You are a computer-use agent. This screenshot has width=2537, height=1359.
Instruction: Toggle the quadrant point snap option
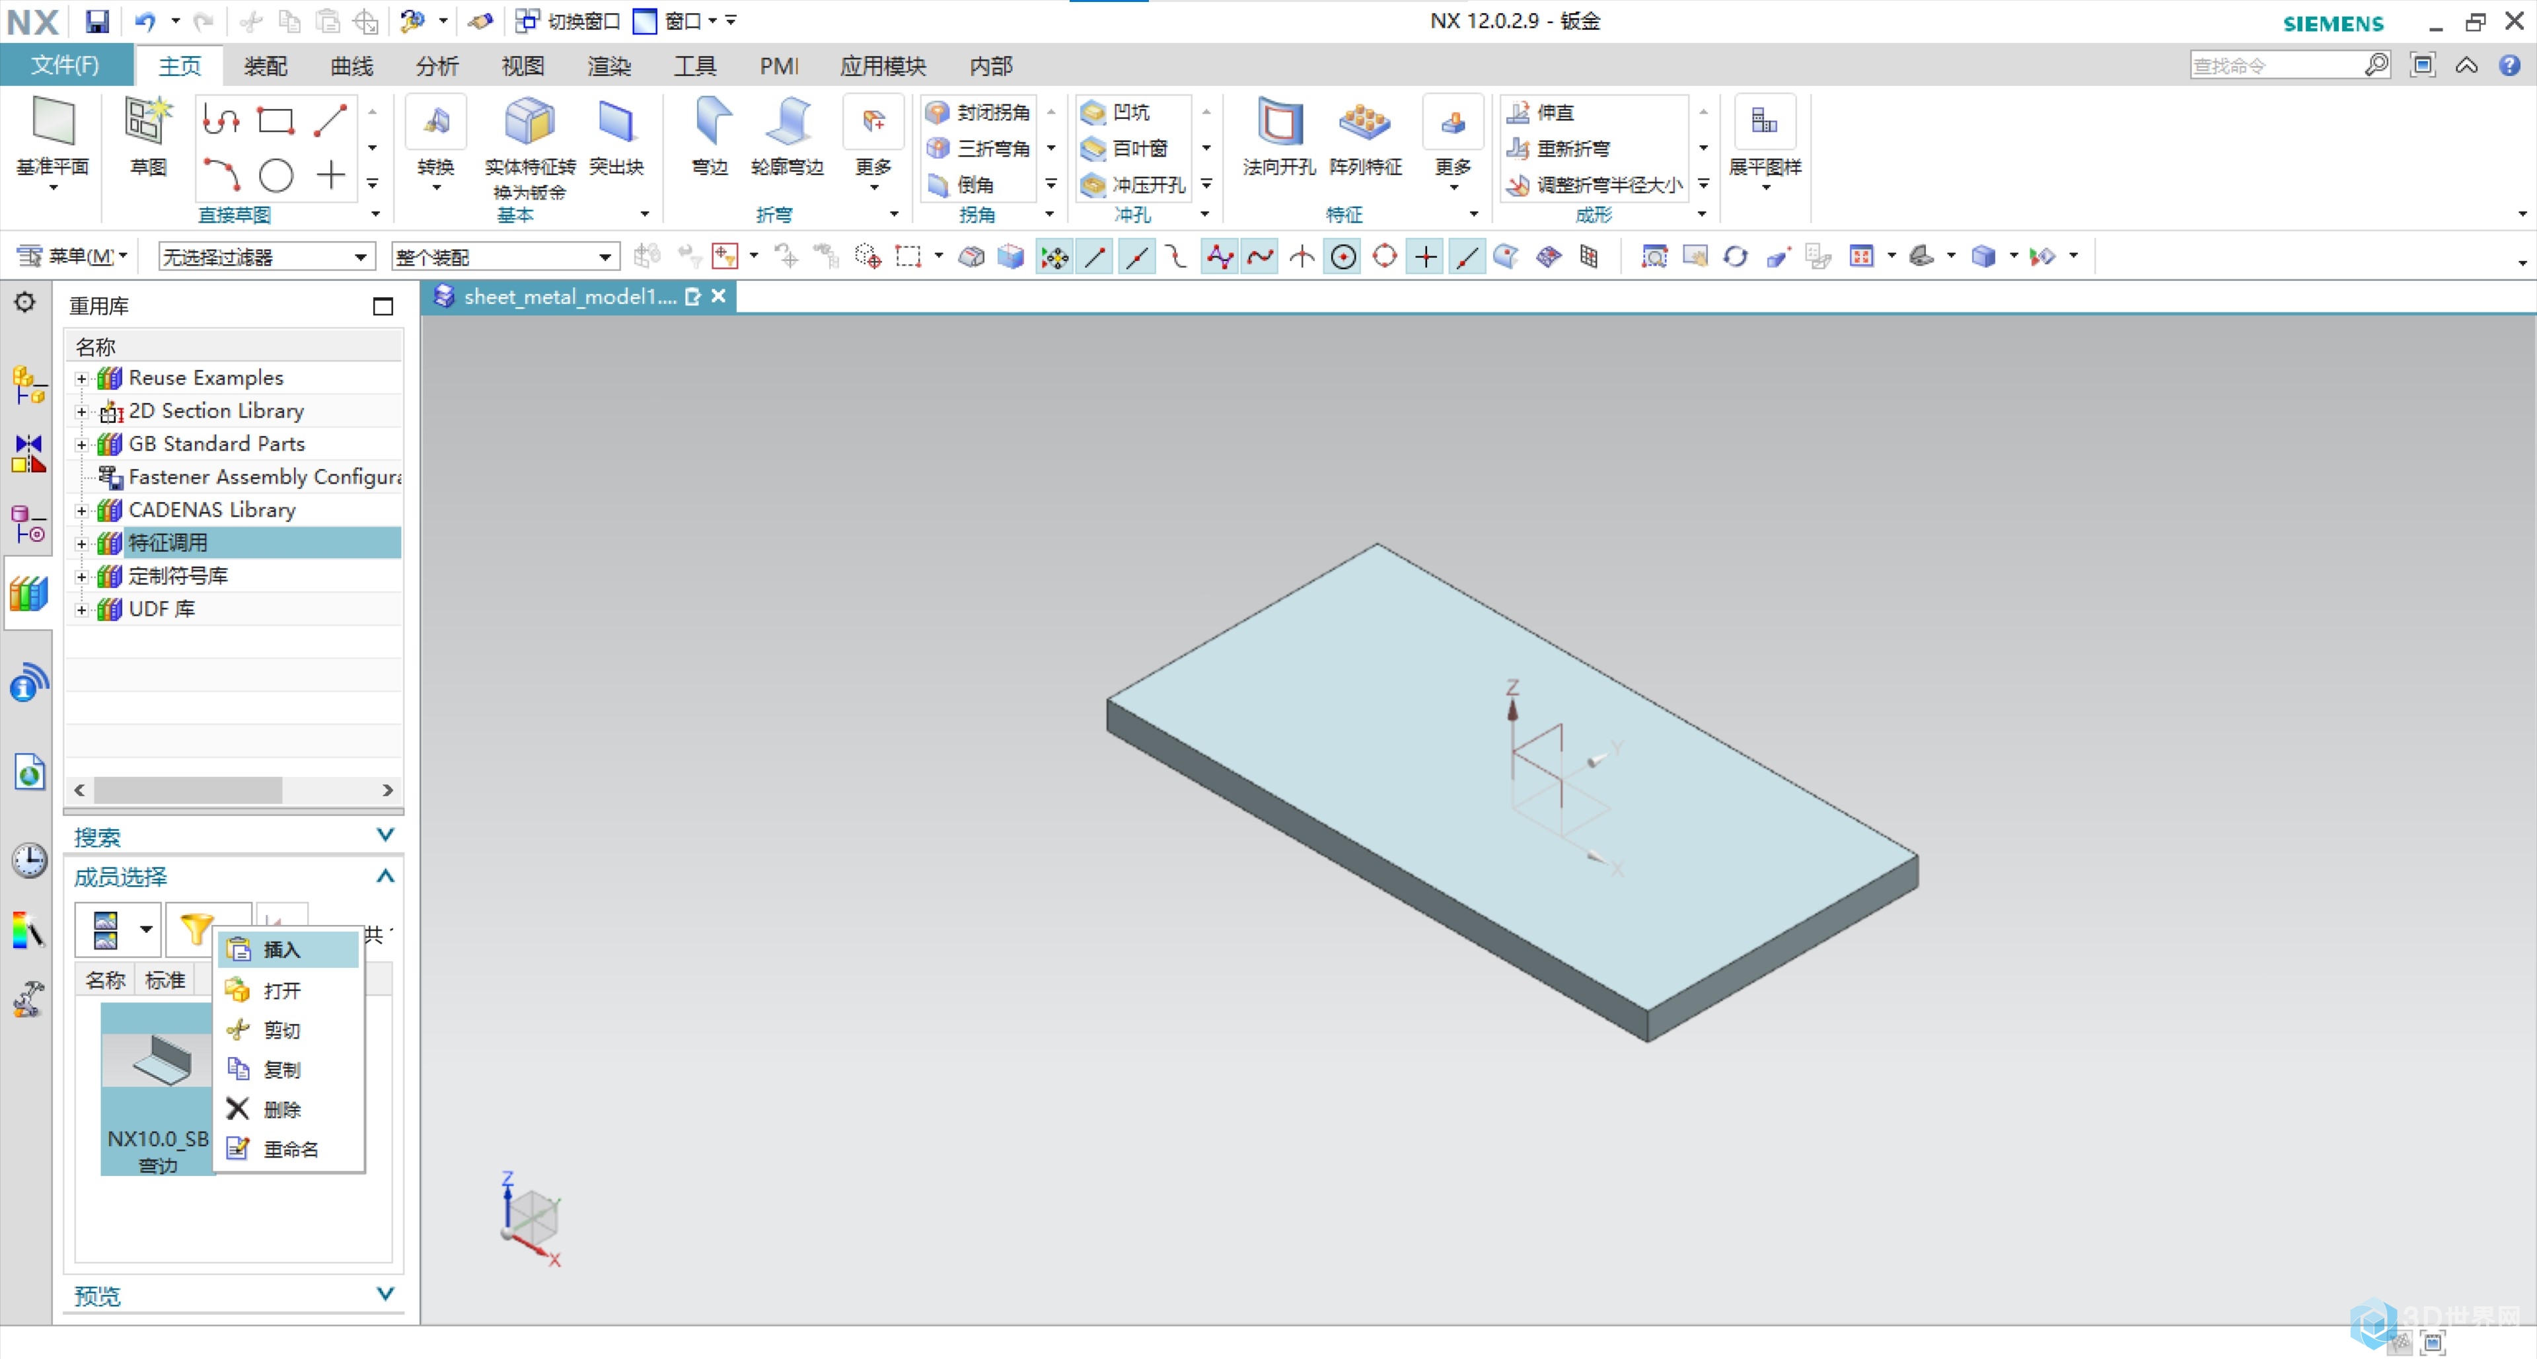pyautogui.click(x=1385, y=257)
